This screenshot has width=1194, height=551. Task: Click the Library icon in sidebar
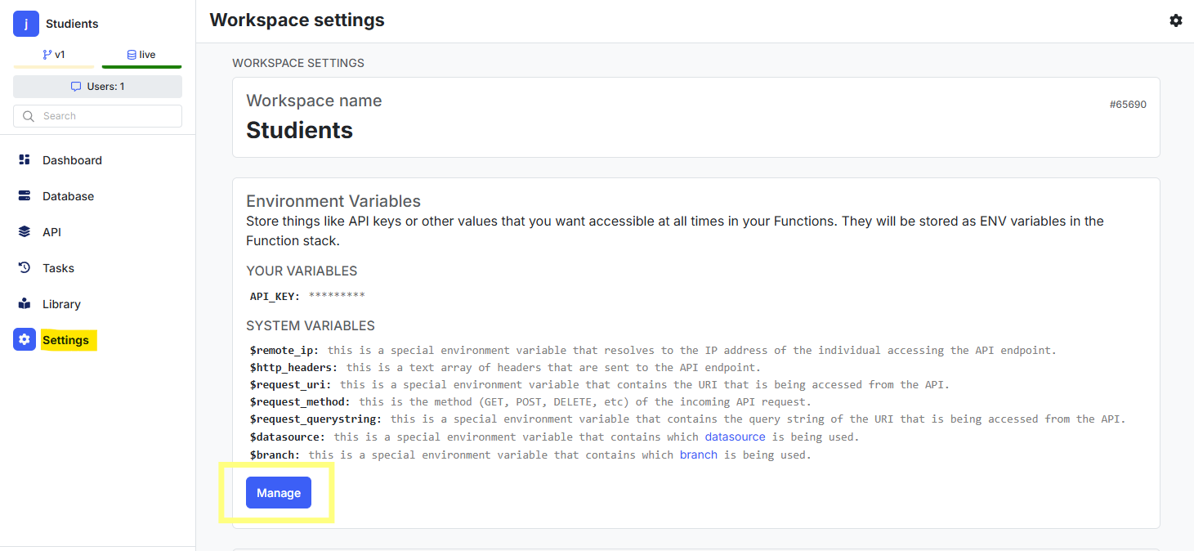[x=25, y=304]
